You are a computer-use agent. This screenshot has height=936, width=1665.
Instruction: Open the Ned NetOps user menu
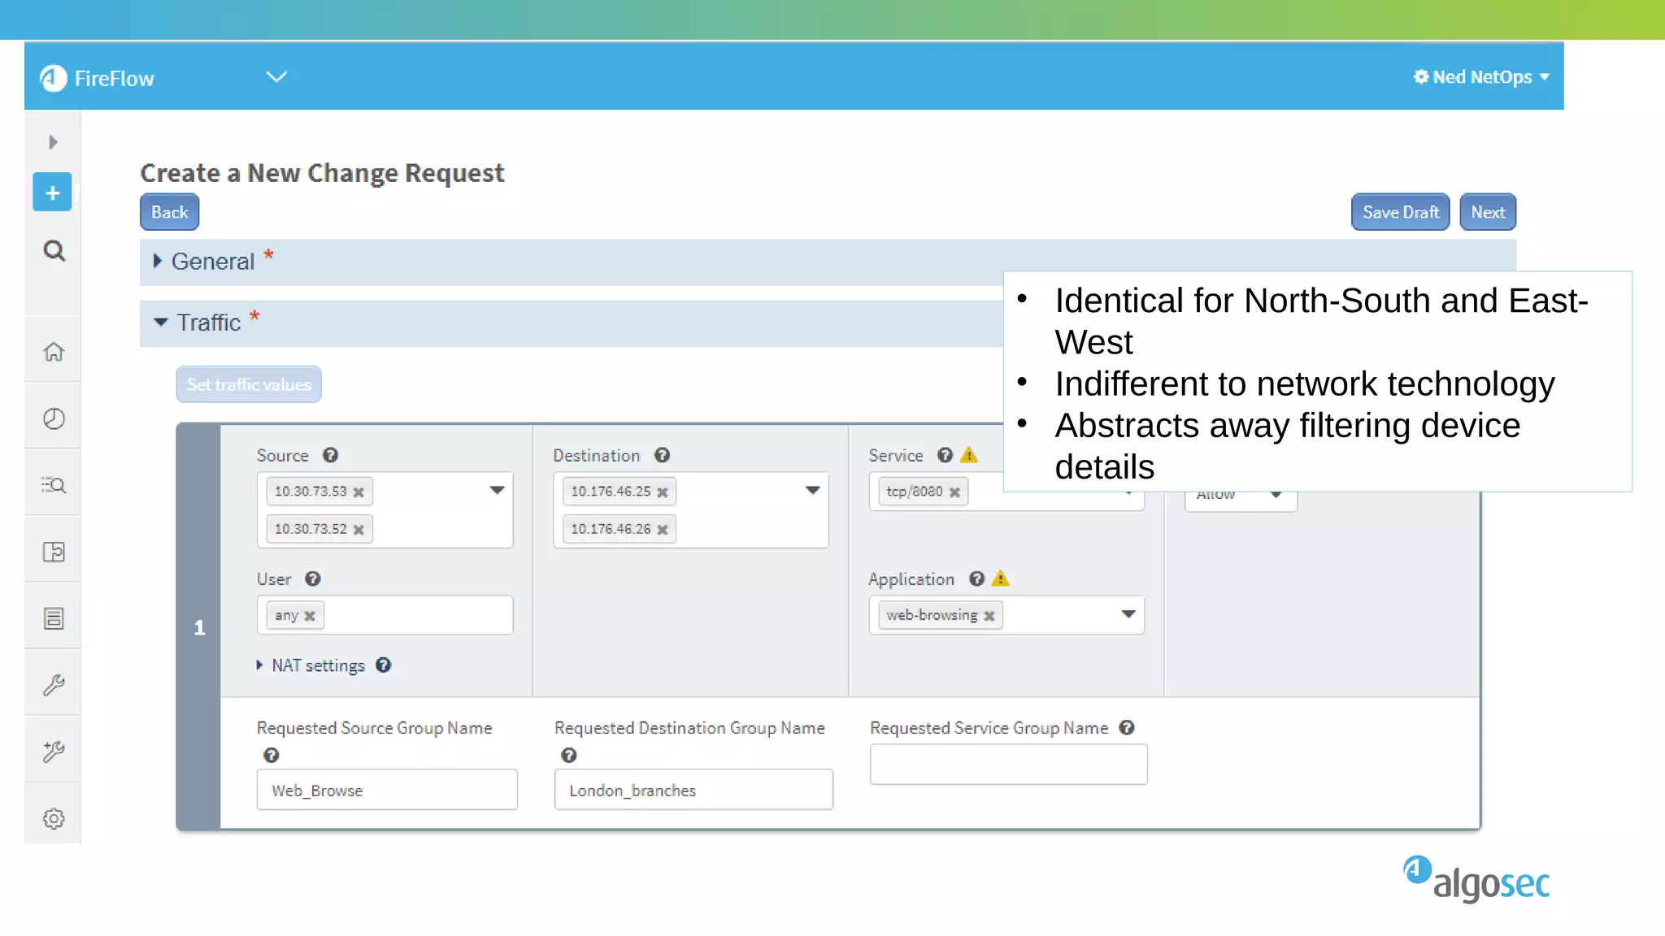point(1481,77)
